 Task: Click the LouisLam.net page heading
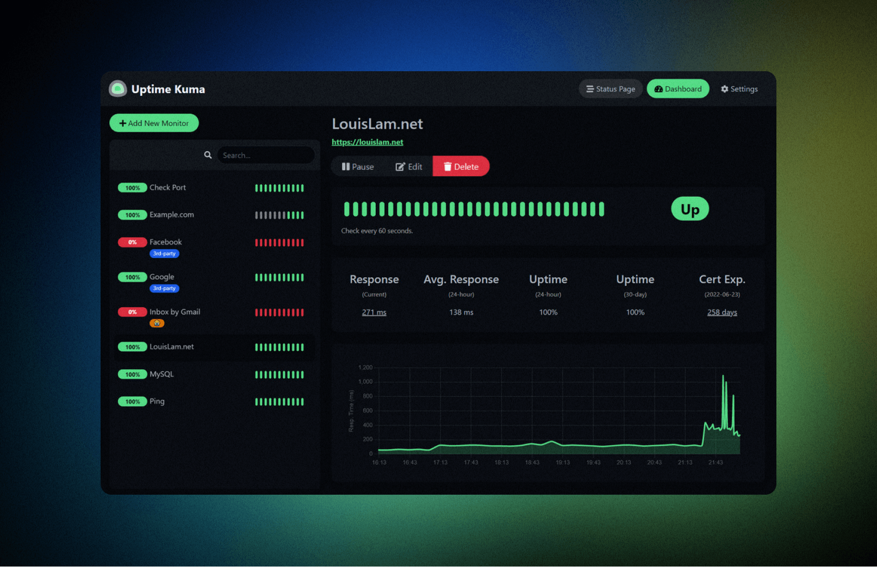(x=377, y=124)
